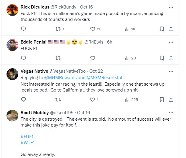The height and width of the screenshot is (158, 186).
Task: Like Rick Diculous's tweet with 11 likes
Action: [93, 29]
